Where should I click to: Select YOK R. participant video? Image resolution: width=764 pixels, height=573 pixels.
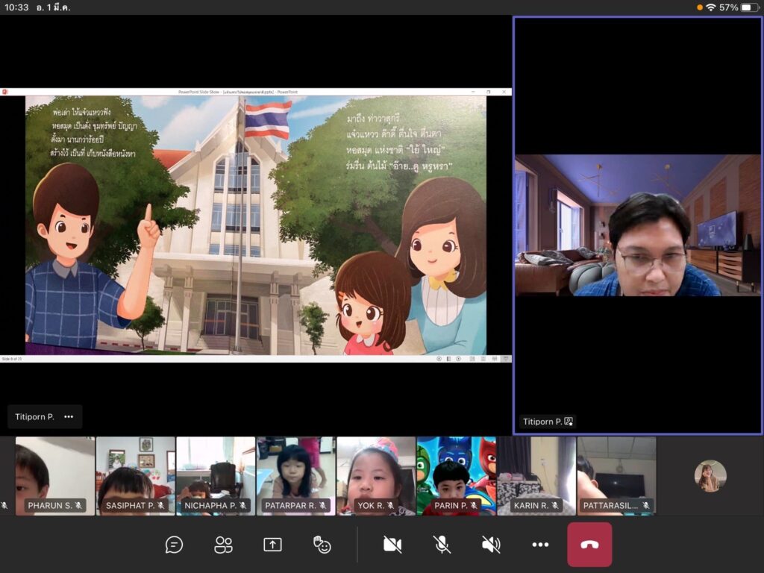pyautogui.click(x=375, y=474)
